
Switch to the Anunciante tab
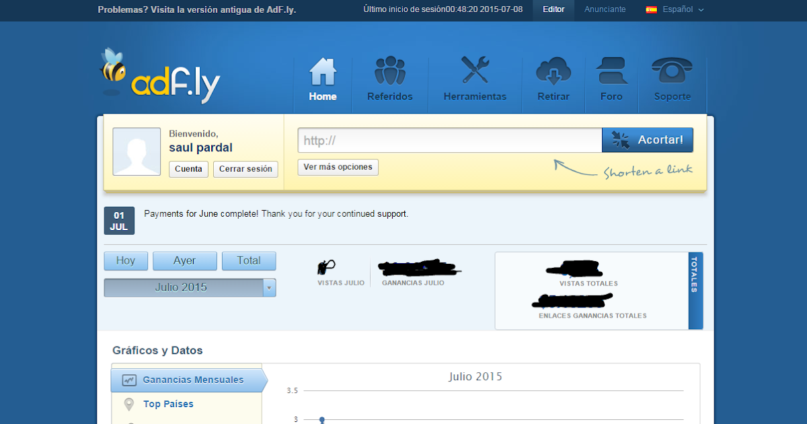coord(605,9)
